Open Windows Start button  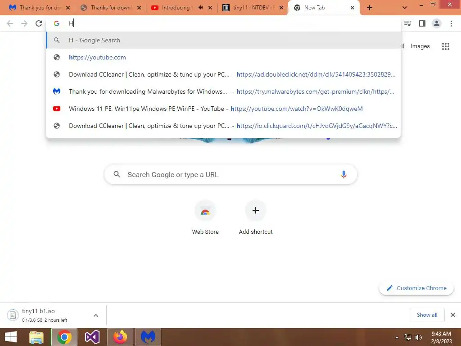[x=11, y=337]
